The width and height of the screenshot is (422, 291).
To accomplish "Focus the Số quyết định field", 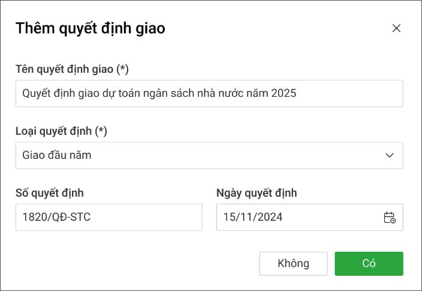I will pos(109,217).
